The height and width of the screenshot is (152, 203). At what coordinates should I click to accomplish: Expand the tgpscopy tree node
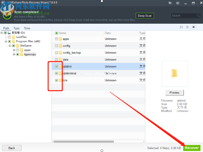[14, 54]
